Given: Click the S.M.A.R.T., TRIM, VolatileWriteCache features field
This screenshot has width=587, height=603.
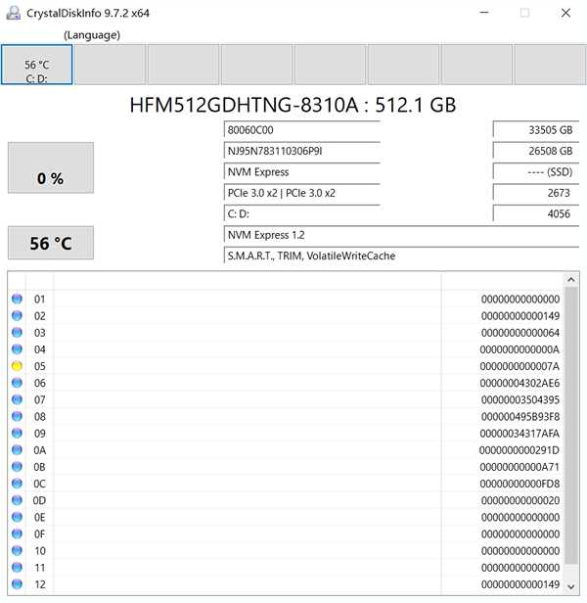Looking at the screenshot, I should pyautogui.click(x=401, y=255).
